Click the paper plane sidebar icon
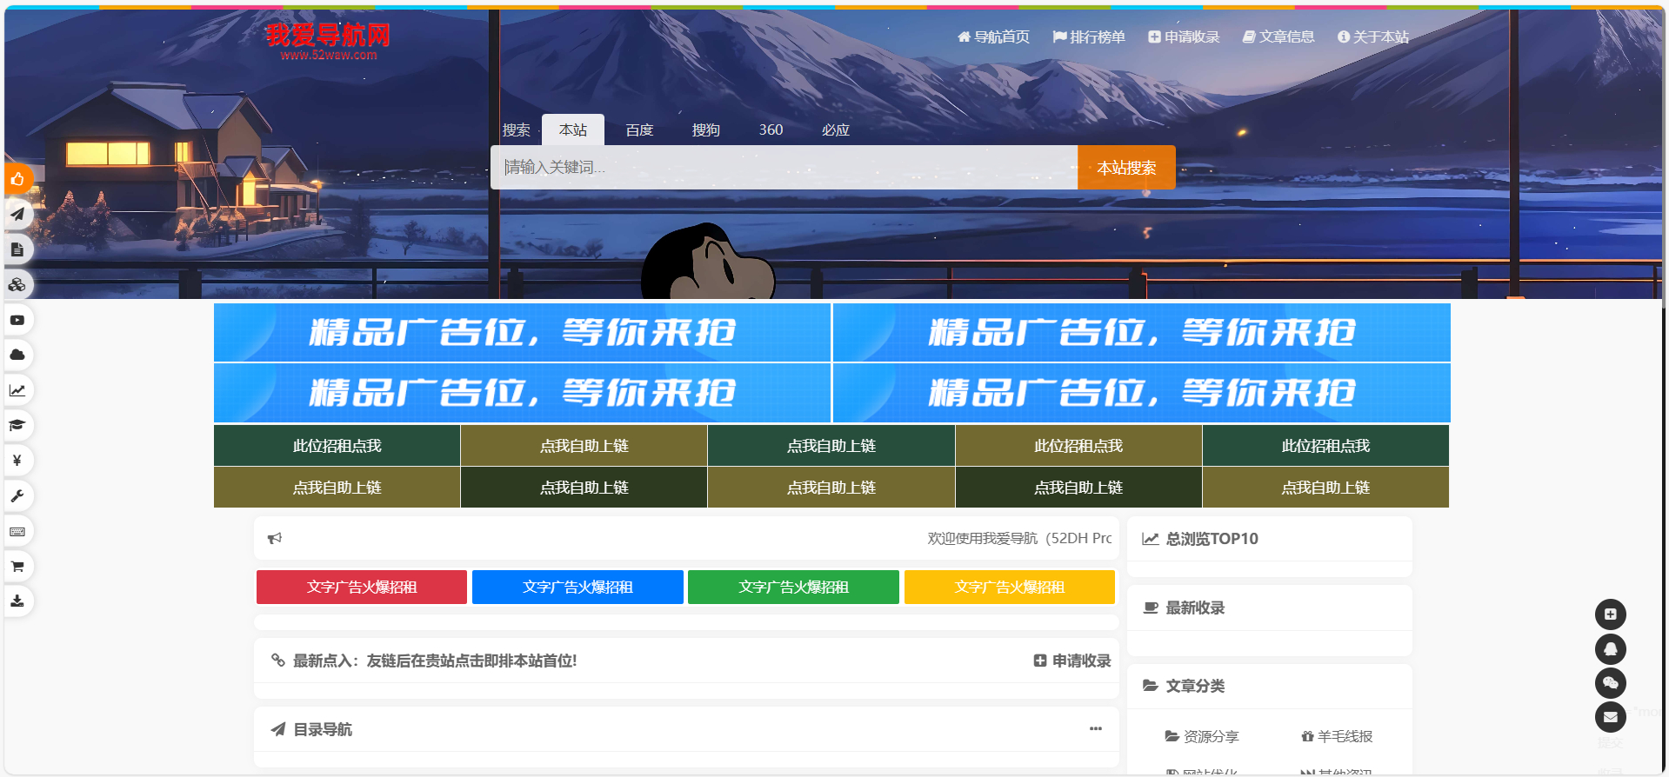Screen dimensions: 1669x777 tap(17, 214)
